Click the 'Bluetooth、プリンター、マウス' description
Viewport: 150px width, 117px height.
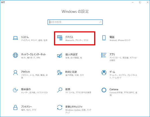pyautogui.click(x=77, y=40)
